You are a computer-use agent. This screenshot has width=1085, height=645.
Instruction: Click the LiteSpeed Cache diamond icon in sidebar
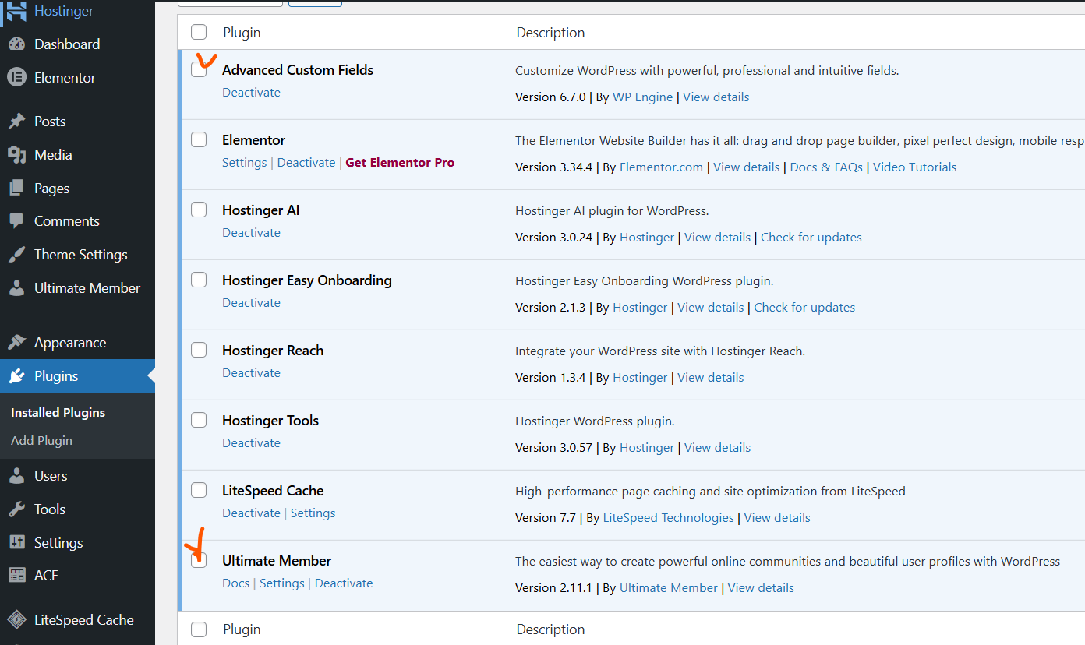point(16,620)
